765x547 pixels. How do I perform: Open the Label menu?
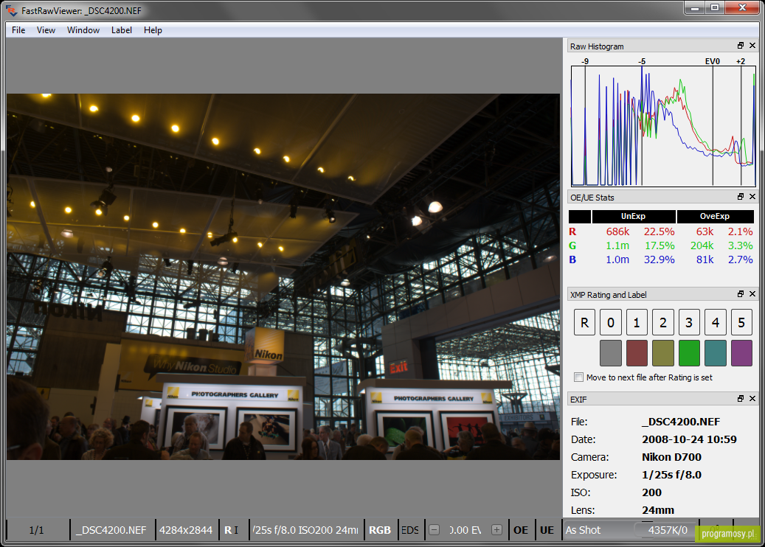[x=122, y=30]
